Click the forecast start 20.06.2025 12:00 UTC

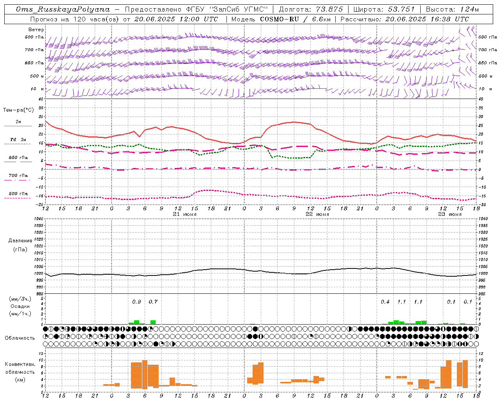pyautogui.click(x=176, y=19)
